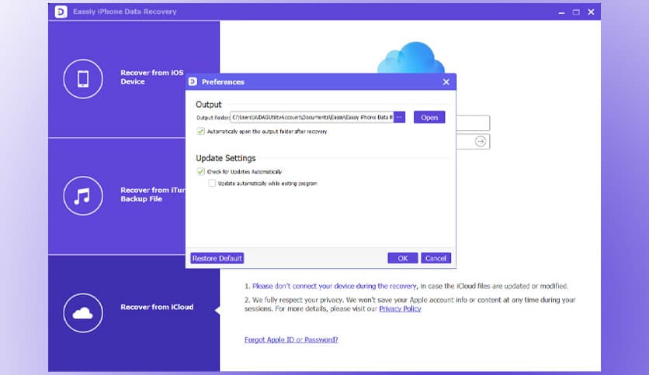Open the Privacy Policy link
Screen dimensions: 649x375
[400, 308]
